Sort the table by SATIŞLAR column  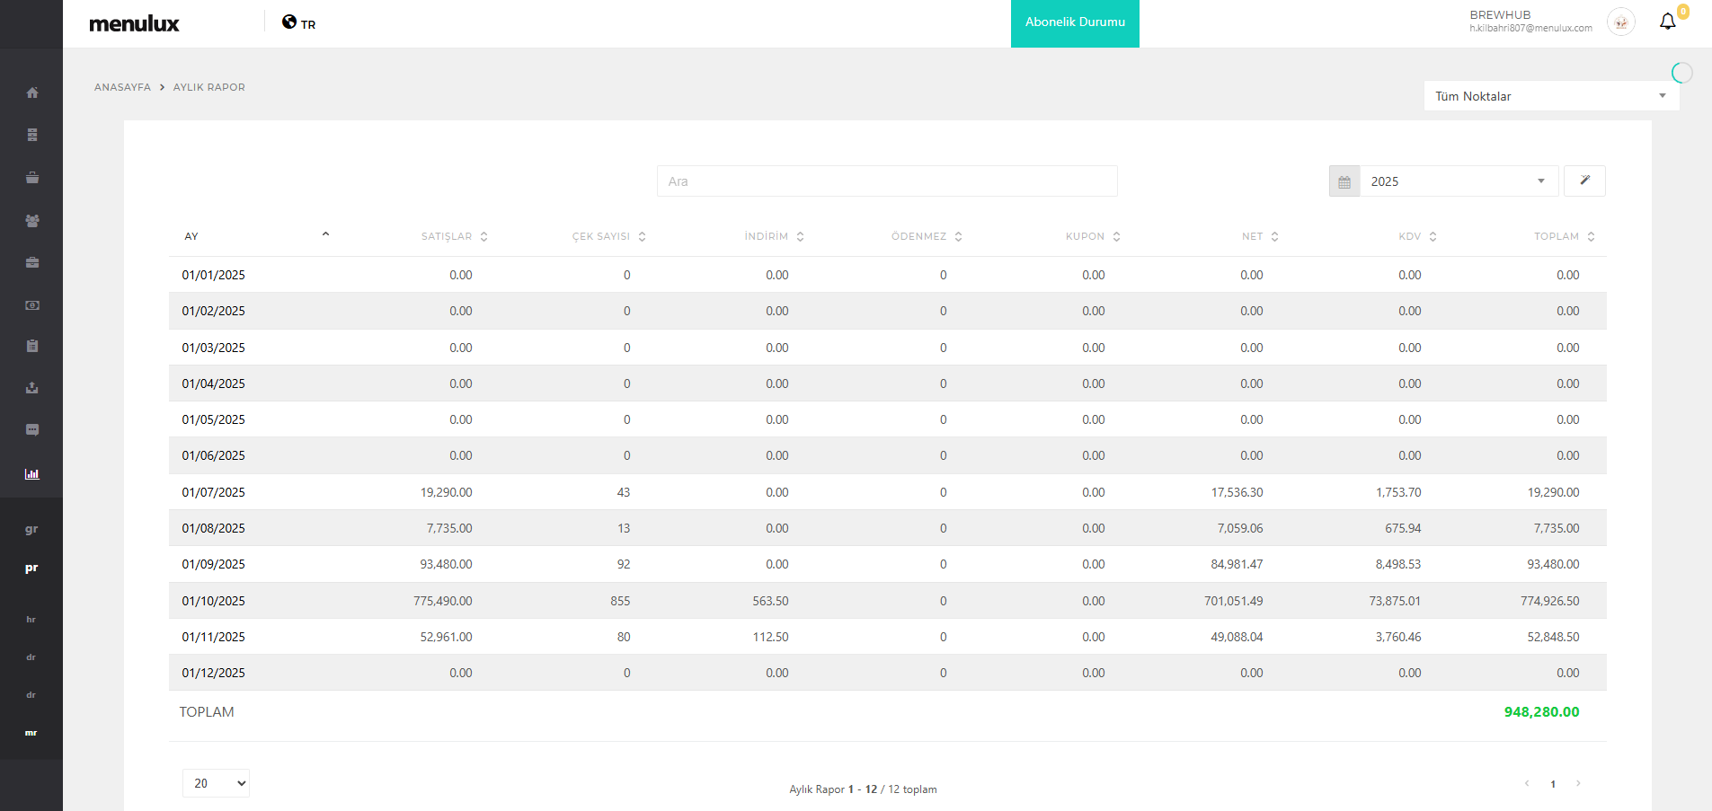coord(454,236)
